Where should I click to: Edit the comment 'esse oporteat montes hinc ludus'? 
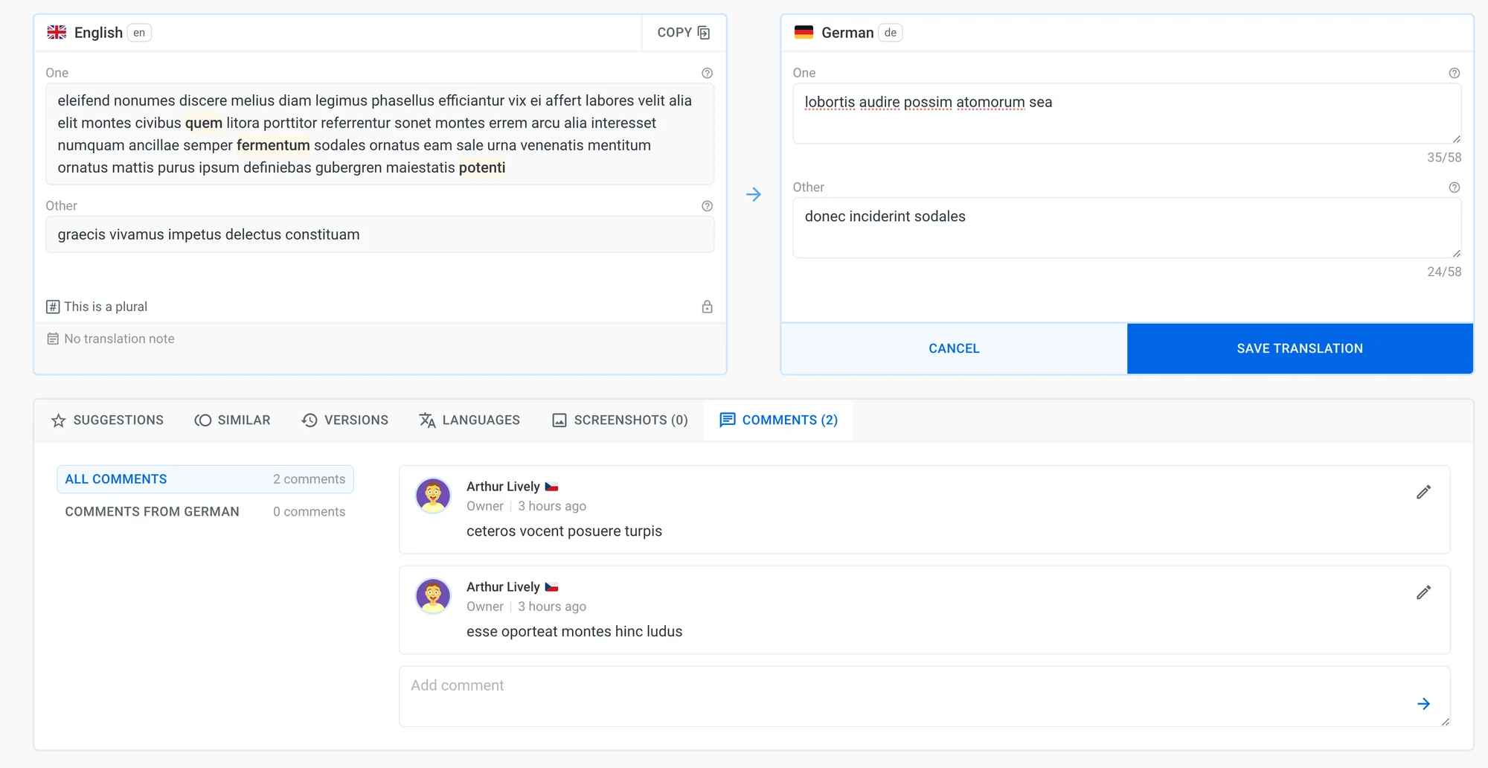coord(1423,592)
